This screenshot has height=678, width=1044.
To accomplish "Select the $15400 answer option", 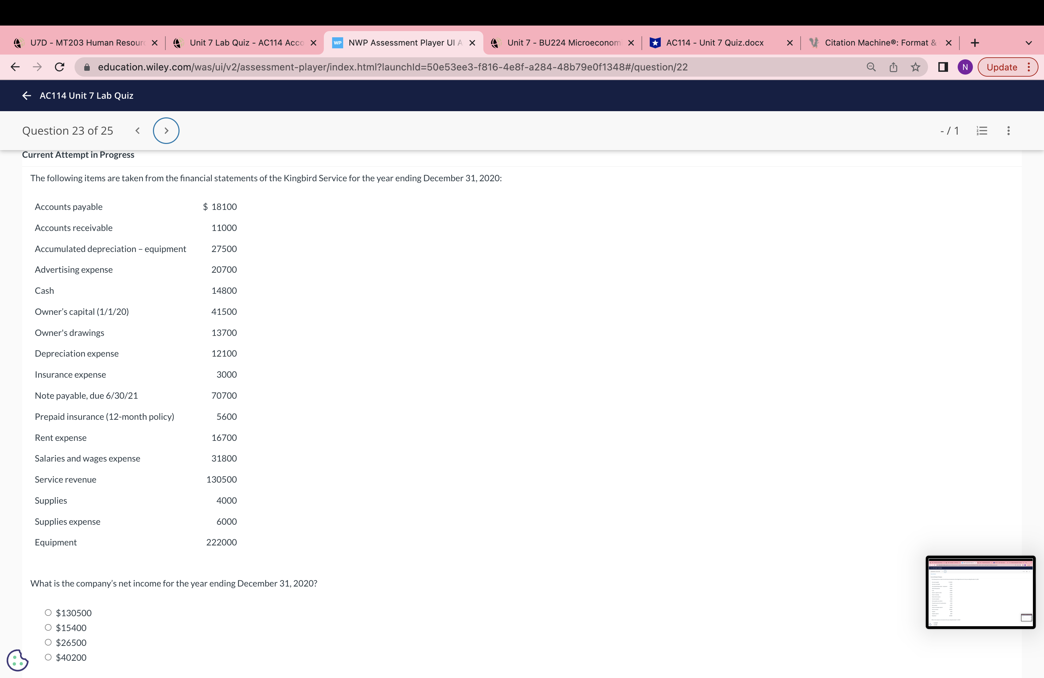I will [48, 627].
